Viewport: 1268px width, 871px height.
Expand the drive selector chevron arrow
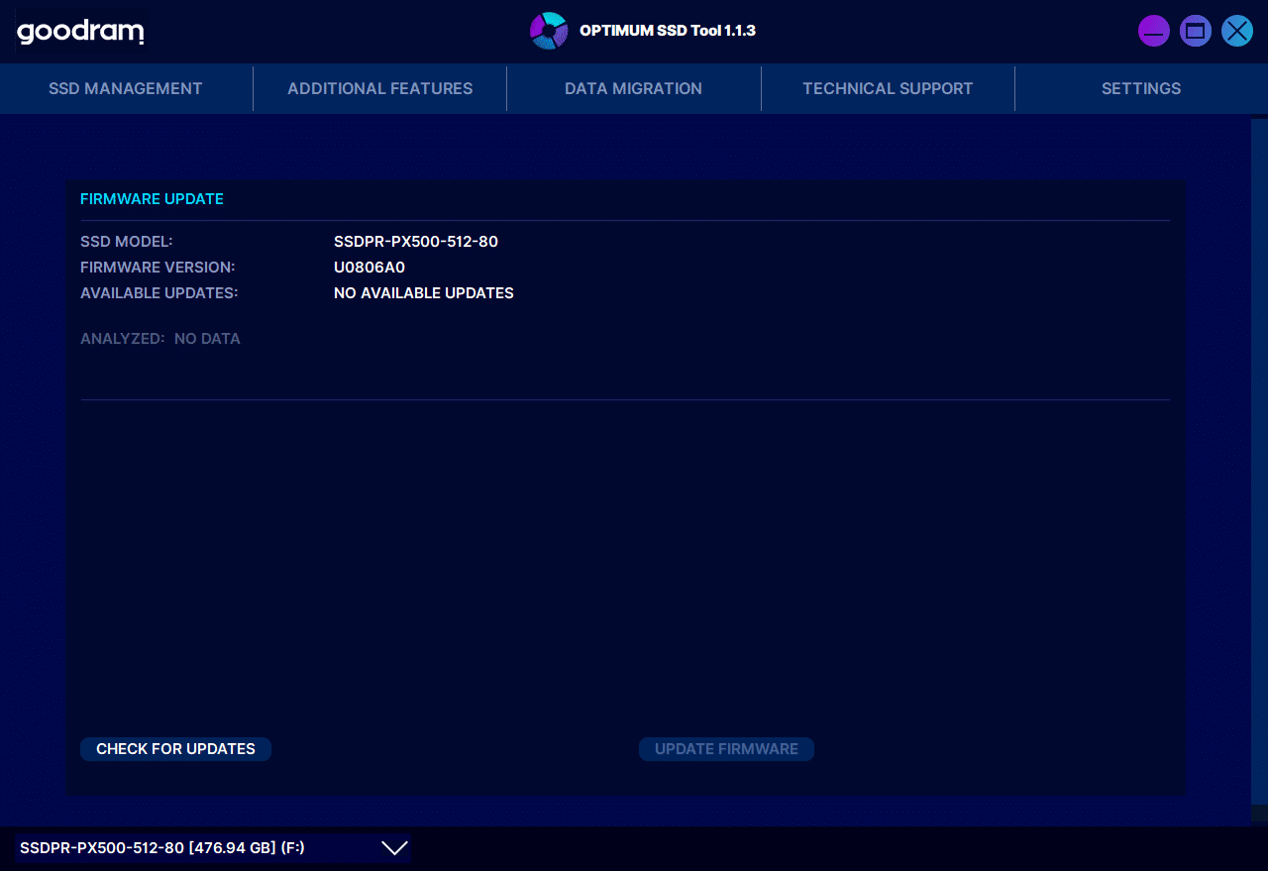394,848
